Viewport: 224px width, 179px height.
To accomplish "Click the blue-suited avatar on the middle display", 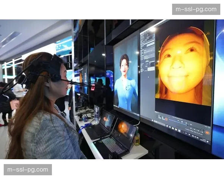I will (x=125, y=84).
